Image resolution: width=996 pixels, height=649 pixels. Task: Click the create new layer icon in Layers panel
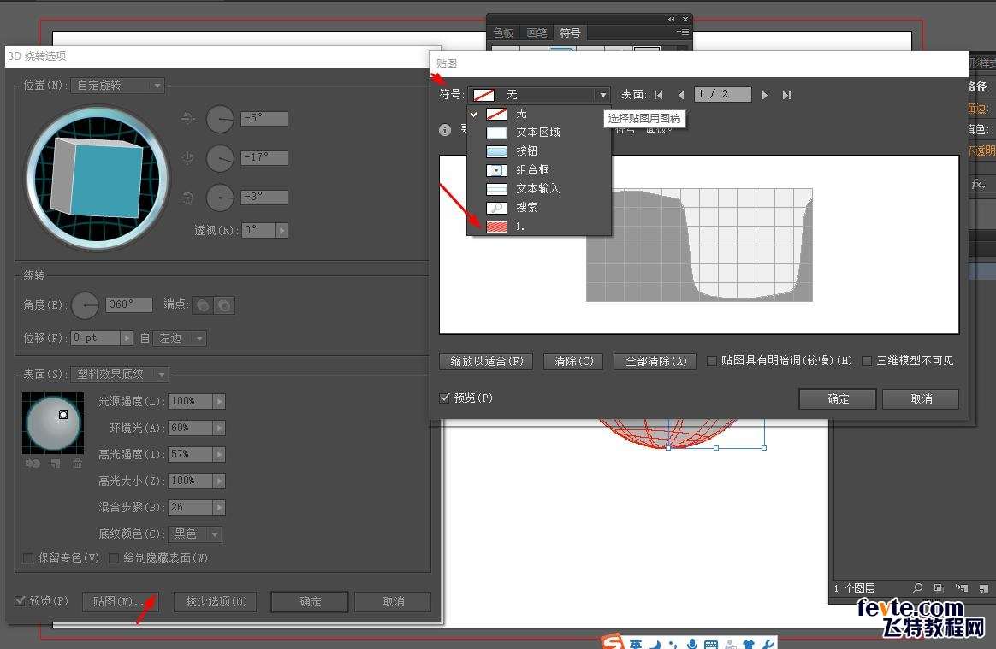click(x=983, y=588)
